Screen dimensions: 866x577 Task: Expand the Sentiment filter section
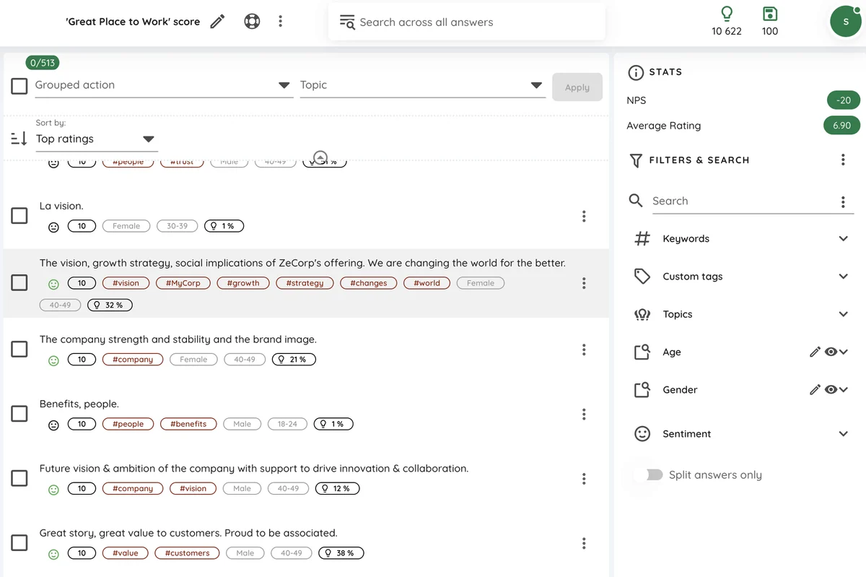741,434
